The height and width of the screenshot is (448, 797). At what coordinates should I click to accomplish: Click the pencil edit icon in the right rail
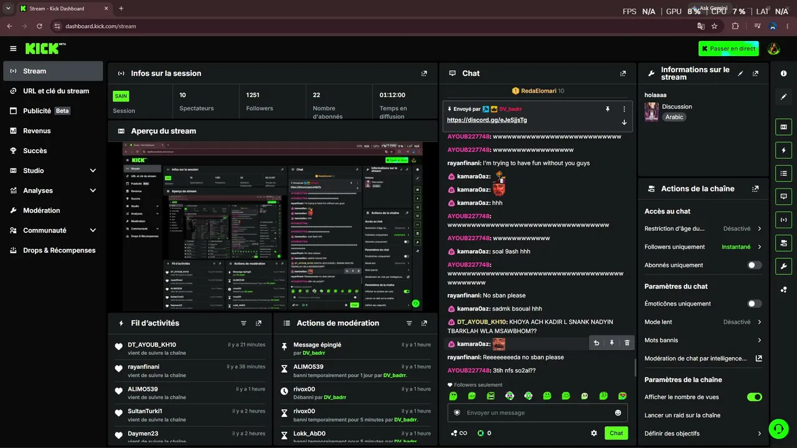[x=783, y=96]
